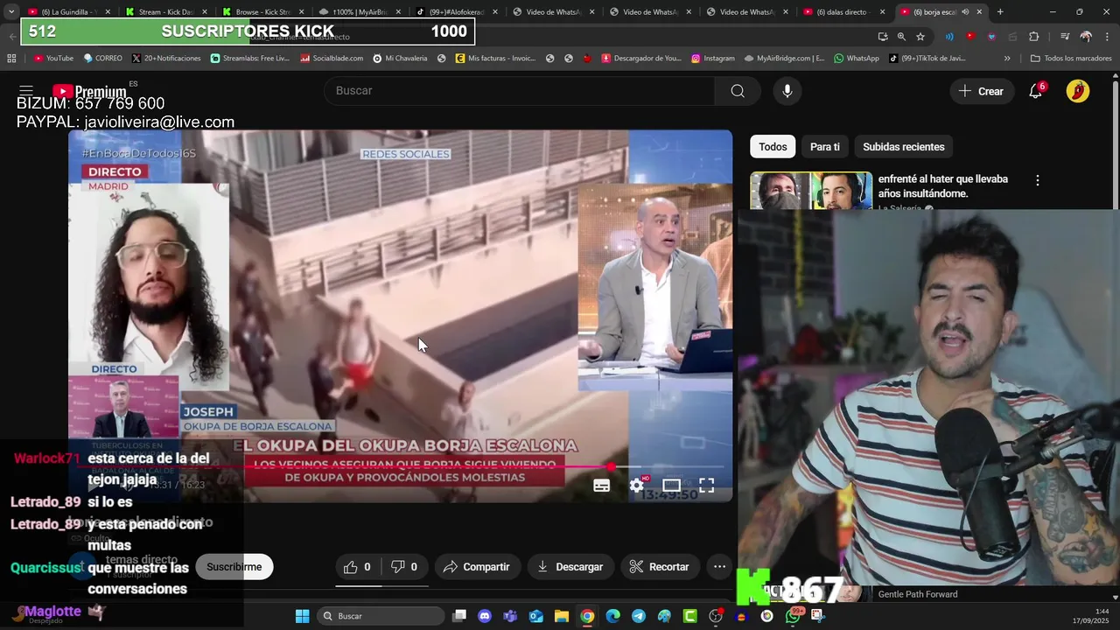Viewport: 1120px width, 630px height.
Task: Open Chrome extensions puzzle icon
Action: [1034, 37]
